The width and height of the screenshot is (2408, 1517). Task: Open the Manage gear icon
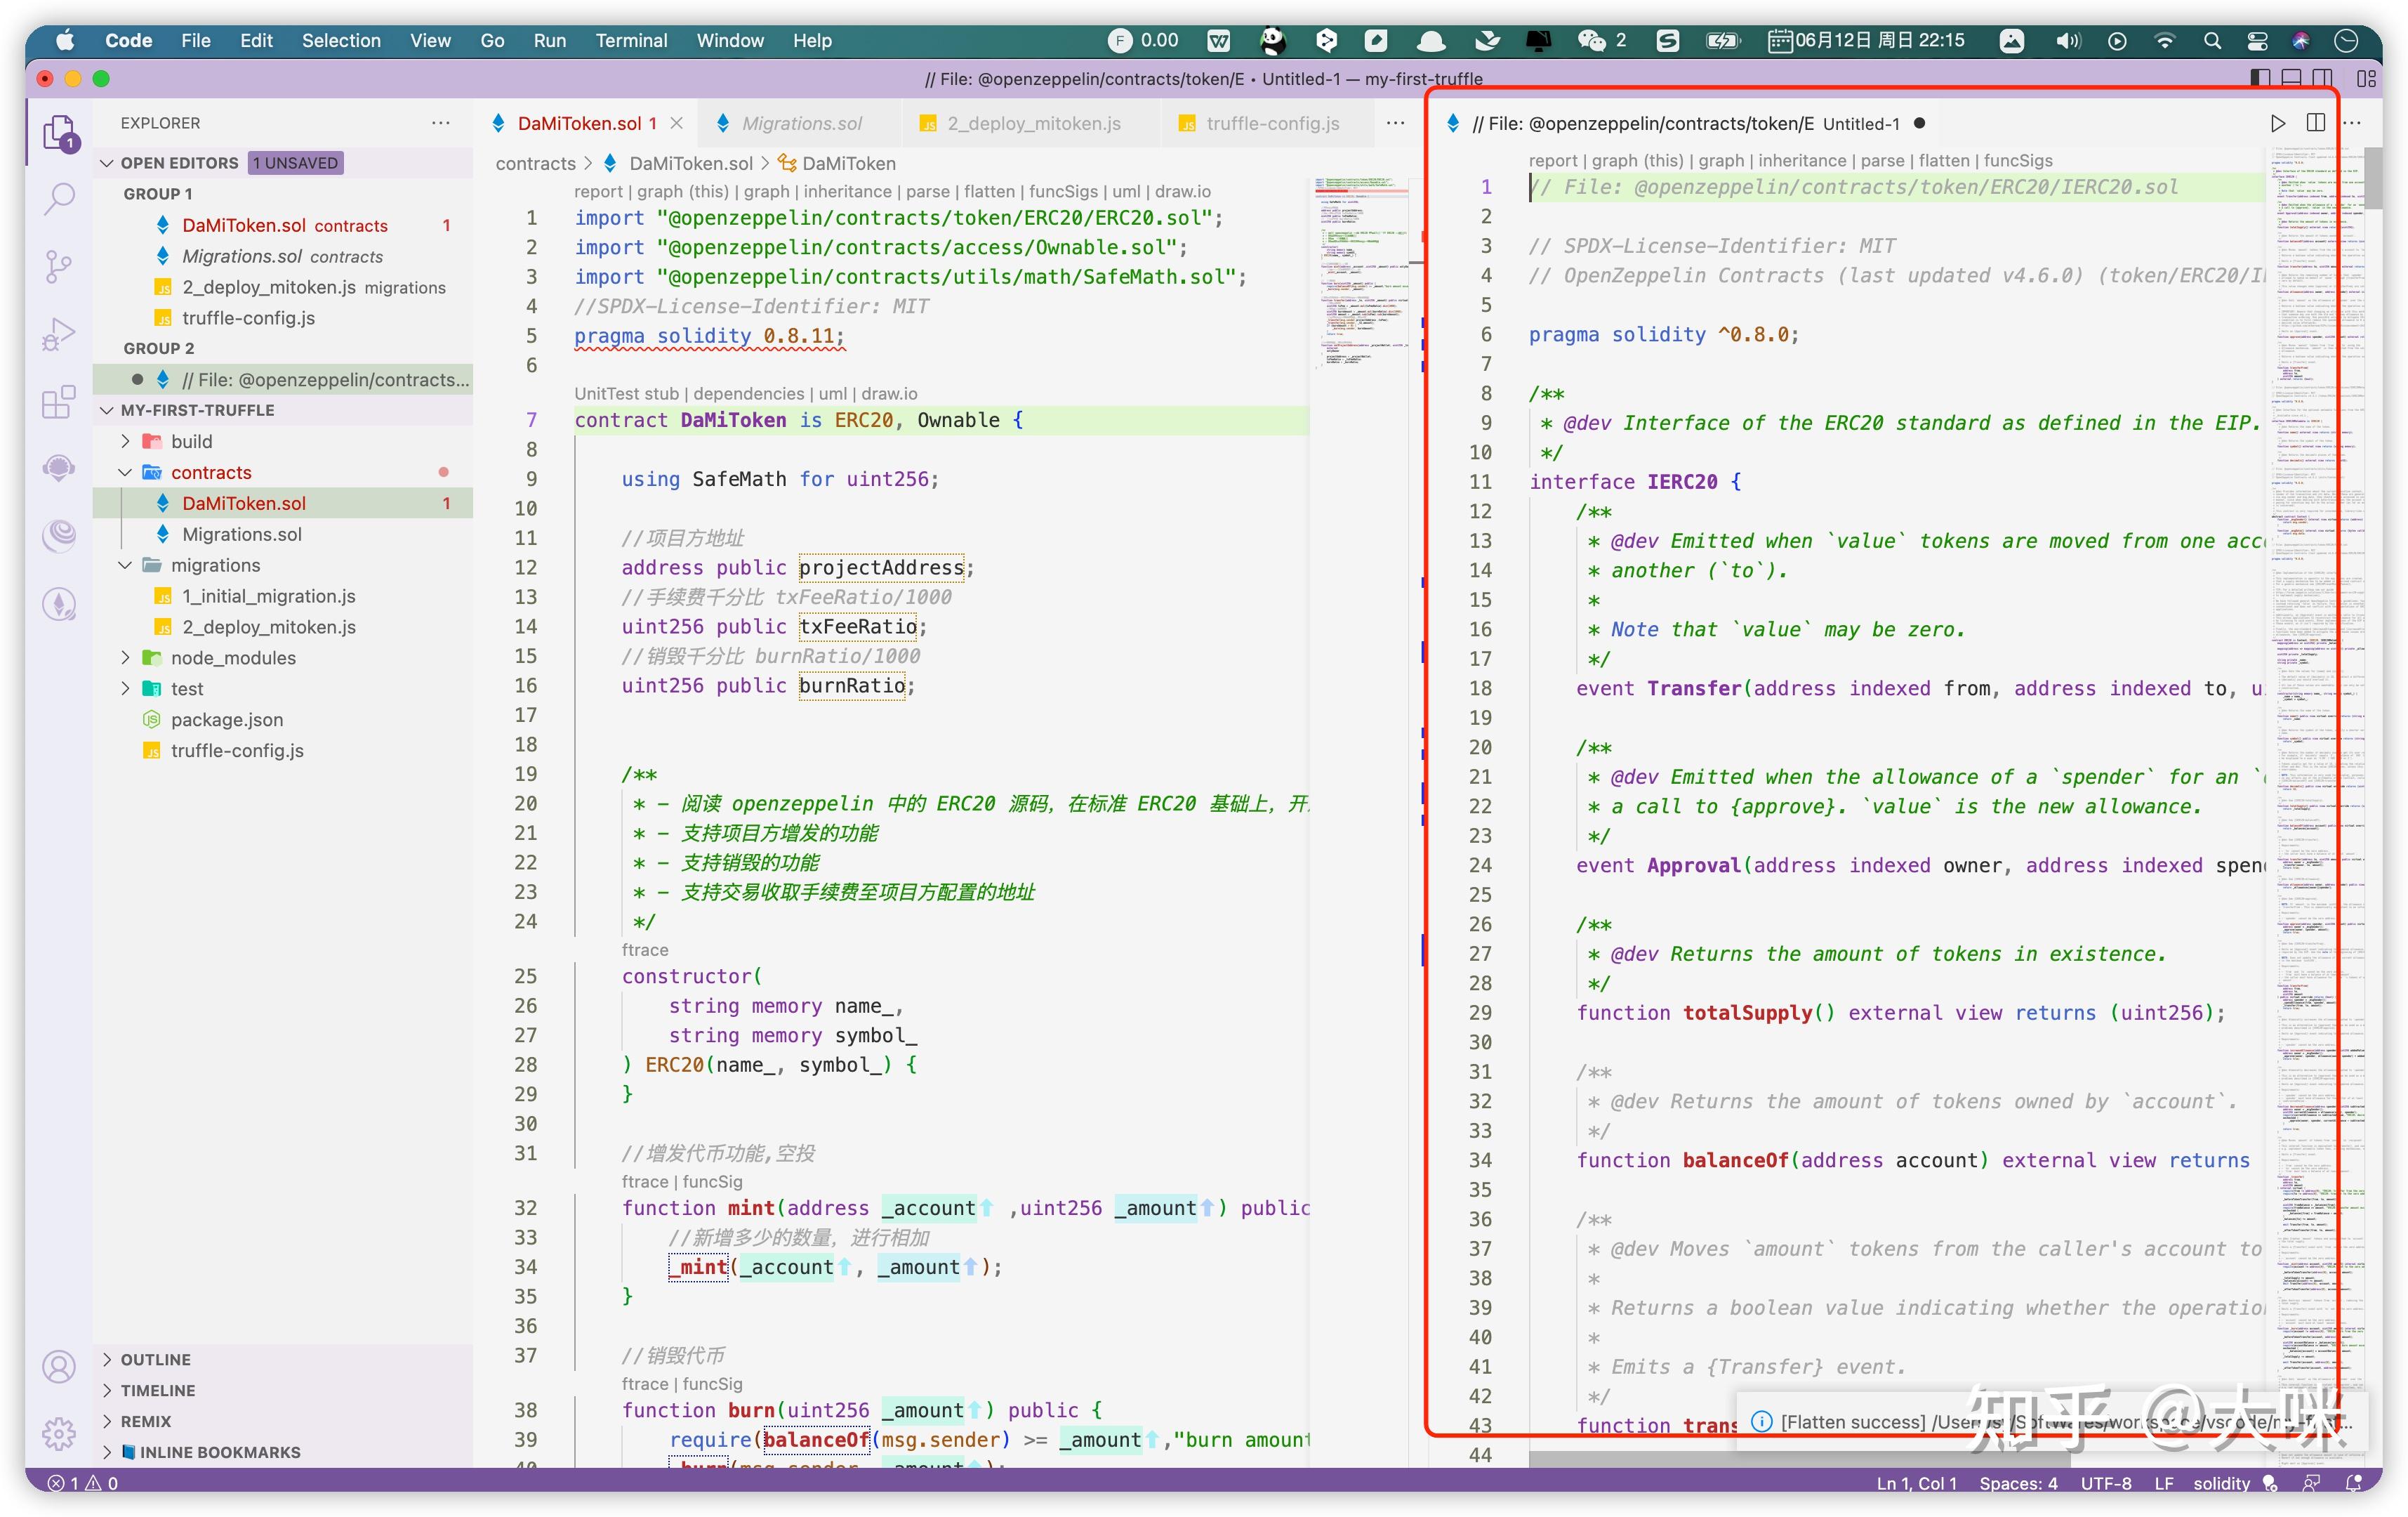[59, 1433]
